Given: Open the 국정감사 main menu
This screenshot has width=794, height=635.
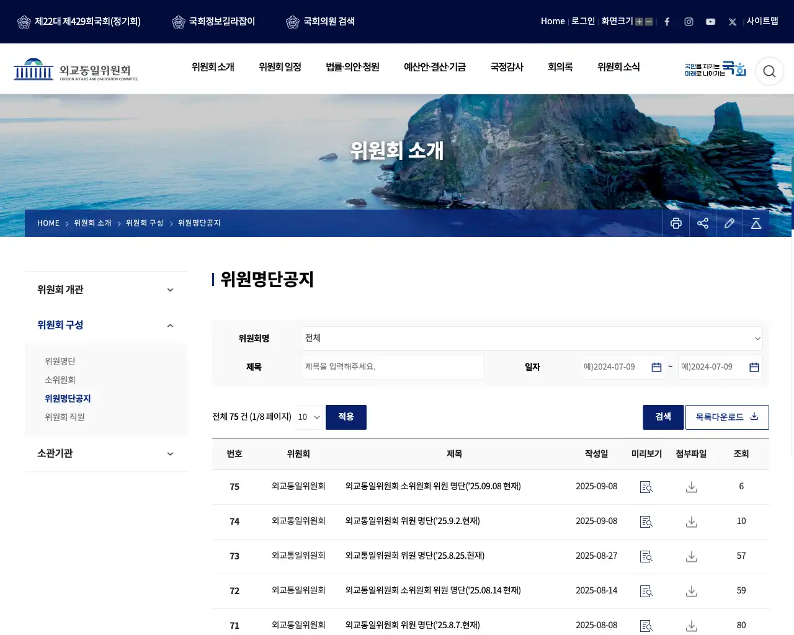Looking at the screenshot, I should point(507,67).
